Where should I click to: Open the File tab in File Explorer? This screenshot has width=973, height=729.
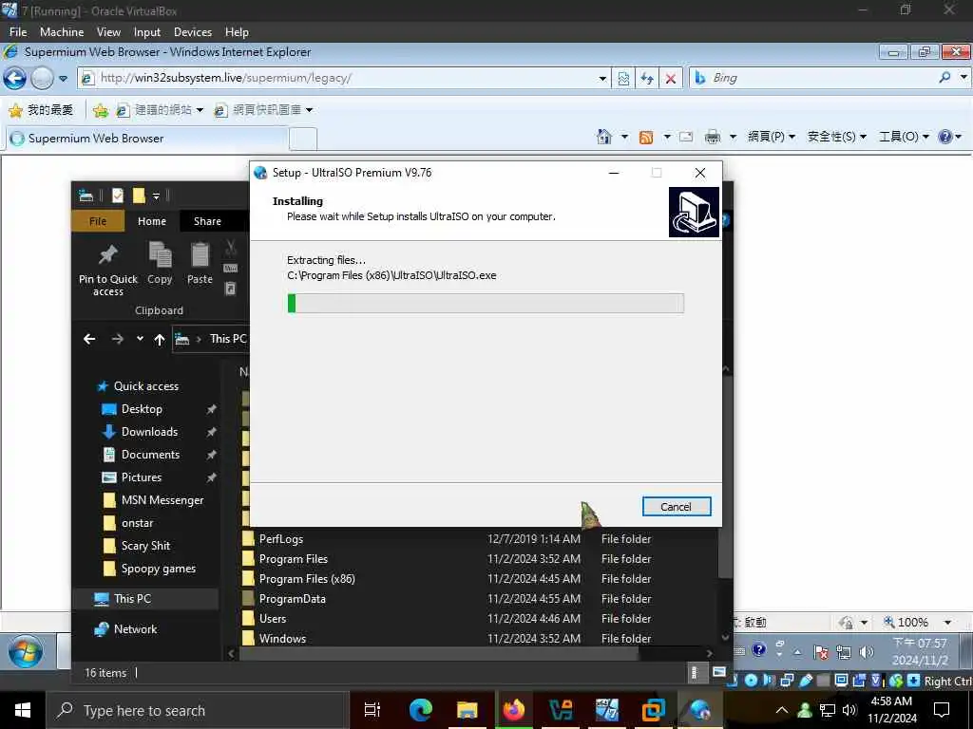click(98, 221)
